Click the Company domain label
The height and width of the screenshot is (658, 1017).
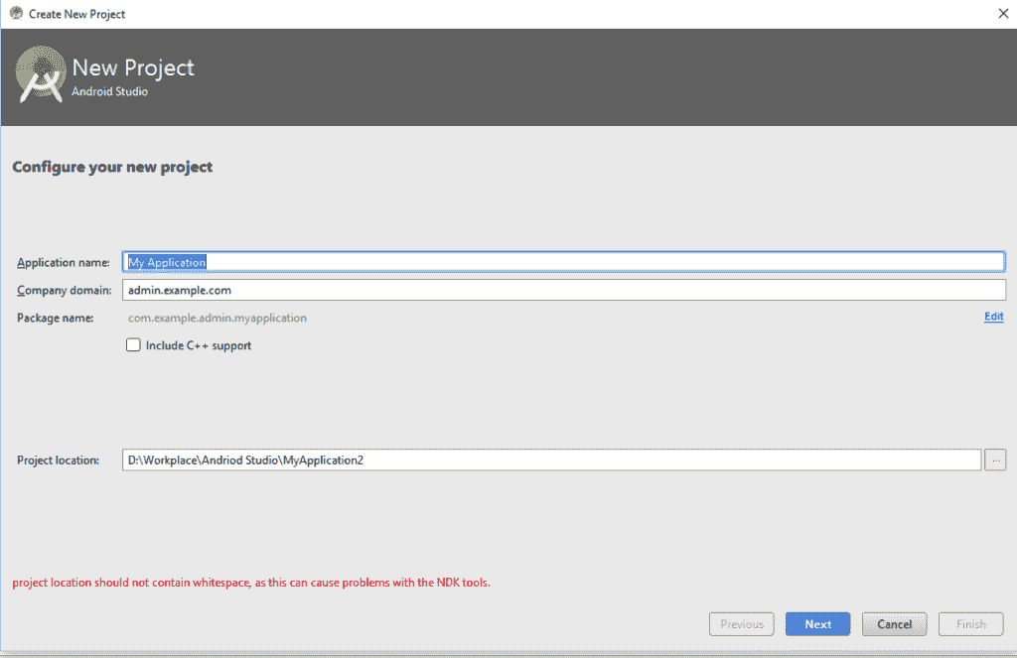[x=64, y=290]
